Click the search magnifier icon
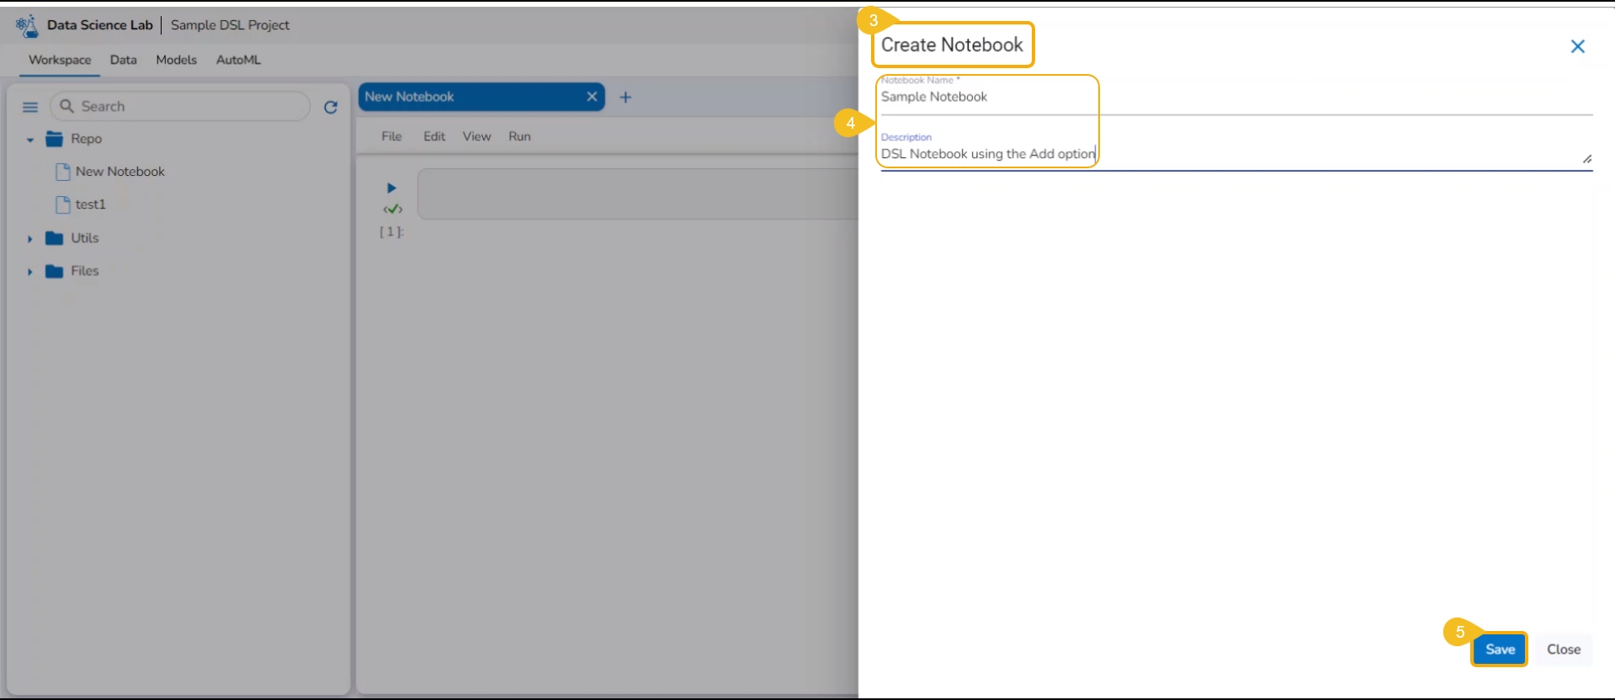 pyautogui.click(x=67, y=106)
